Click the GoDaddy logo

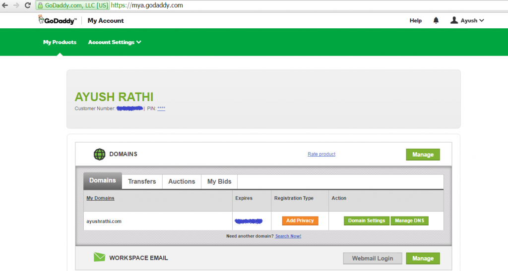(x=57, y=20)
